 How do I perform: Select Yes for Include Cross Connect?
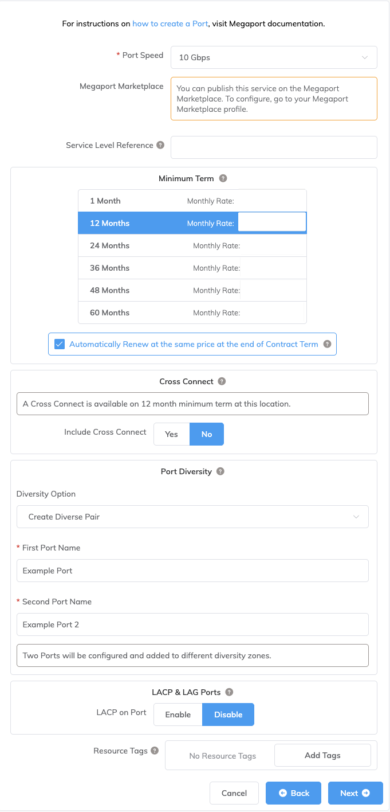171,434
